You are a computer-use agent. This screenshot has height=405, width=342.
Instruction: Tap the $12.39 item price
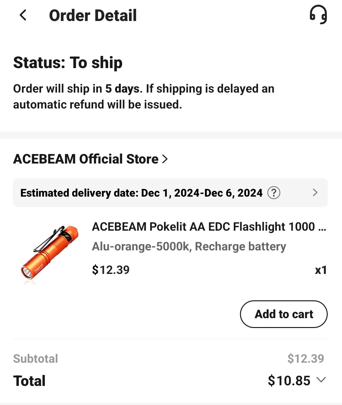coord(111,270)
